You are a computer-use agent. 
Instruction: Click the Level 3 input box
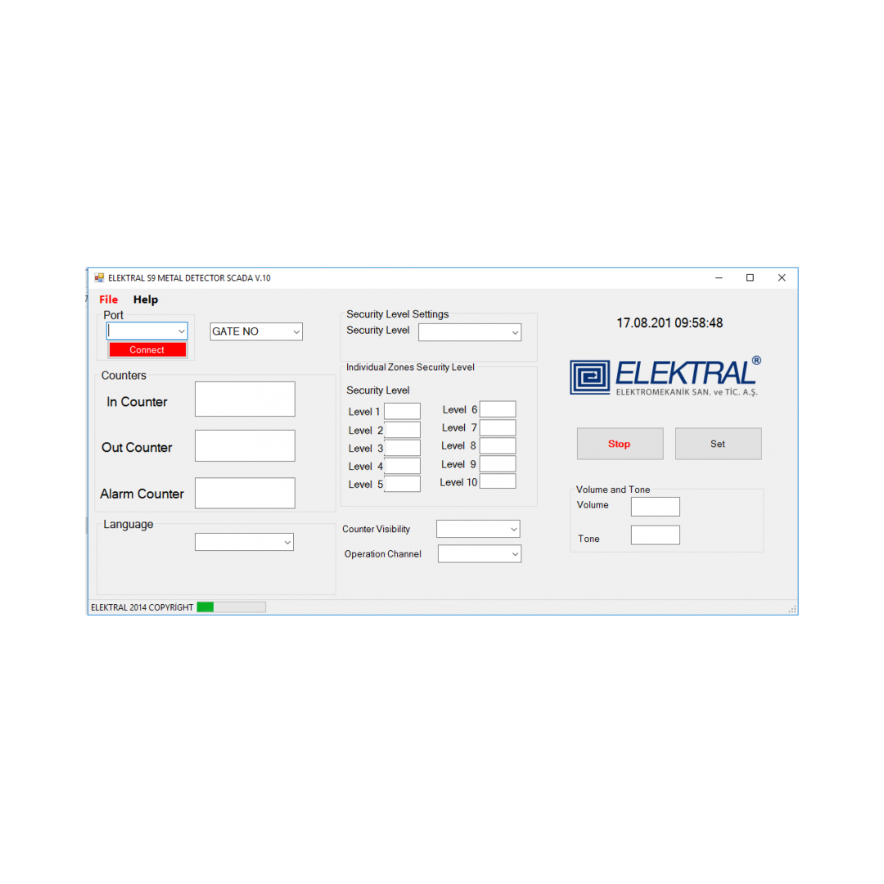coord(402,448)
